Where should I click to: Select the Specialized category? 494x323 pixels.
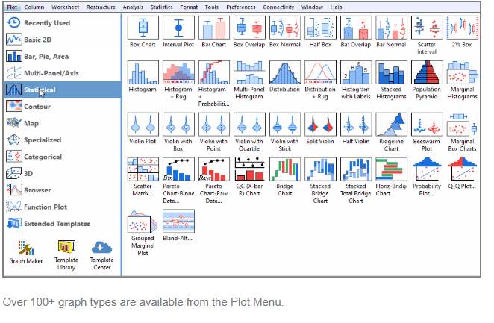click(x=63, y=139)
